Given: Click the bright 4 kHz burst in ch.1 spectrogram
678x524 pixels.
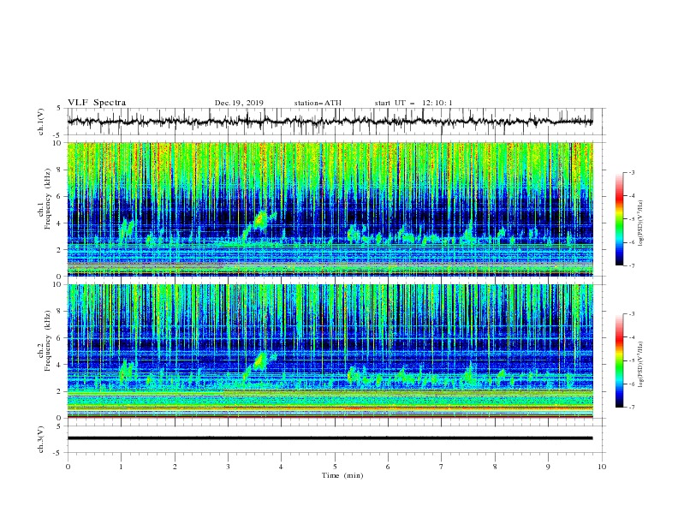Looking at the screenshot, I should tap(261, 219).
